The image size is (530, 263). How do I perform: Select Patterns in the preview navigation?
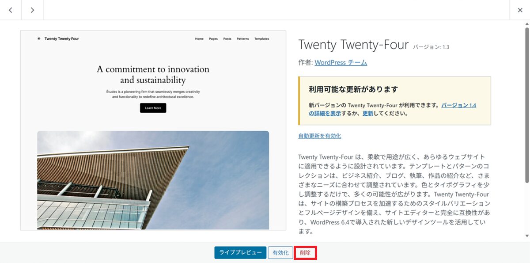[x=242, y=39]
